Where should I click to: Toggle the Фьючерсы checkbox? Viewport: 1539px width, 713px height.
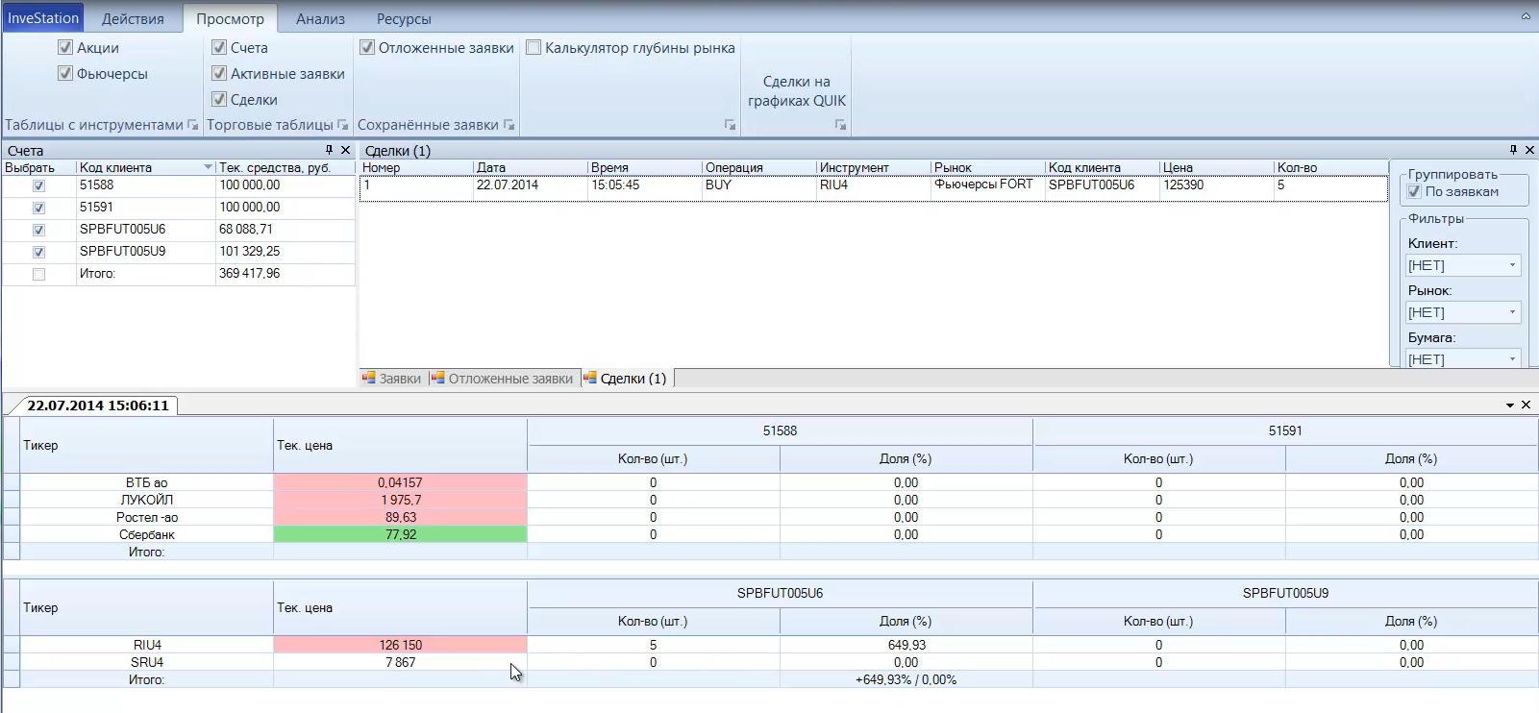coord(65,73)
